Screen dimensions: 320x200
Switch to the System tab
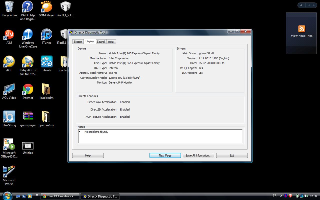click(78, 42)
